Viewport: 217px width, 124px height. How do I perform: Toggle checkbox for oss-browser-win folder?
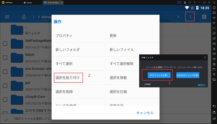click(x=5, y=72)
